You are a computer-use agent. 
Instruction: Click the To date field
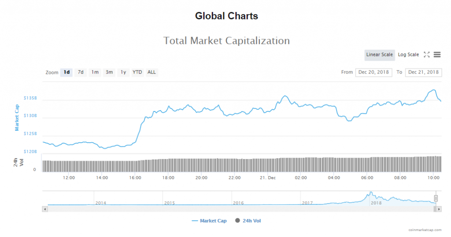(423, 72)
